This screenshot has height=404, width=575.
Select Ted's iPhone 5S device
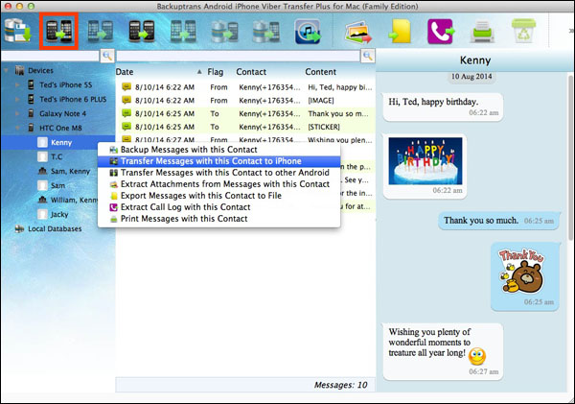coord(65,84)
